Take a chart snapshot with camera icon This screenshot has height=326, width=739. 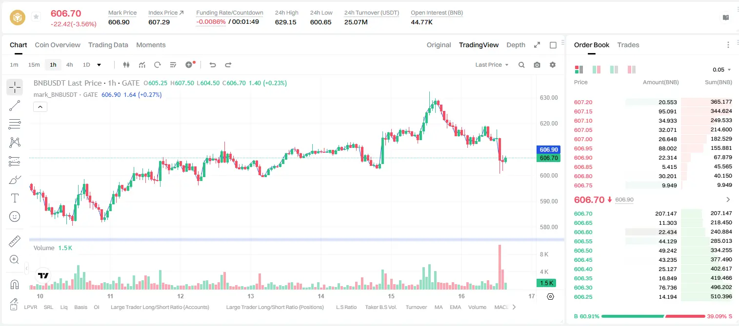537,65
